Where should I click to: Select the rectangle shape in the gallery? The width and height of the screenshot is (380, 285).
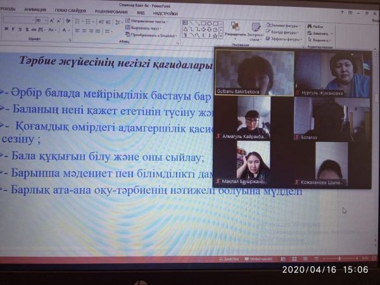point(203,23)
